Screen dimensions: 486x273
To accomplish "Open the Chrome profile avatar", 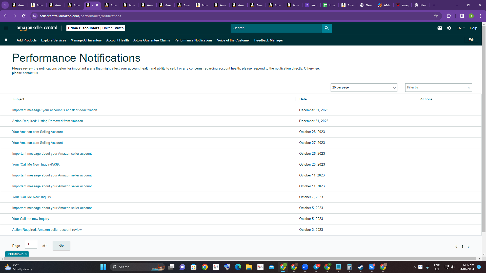I will point(471,16).
